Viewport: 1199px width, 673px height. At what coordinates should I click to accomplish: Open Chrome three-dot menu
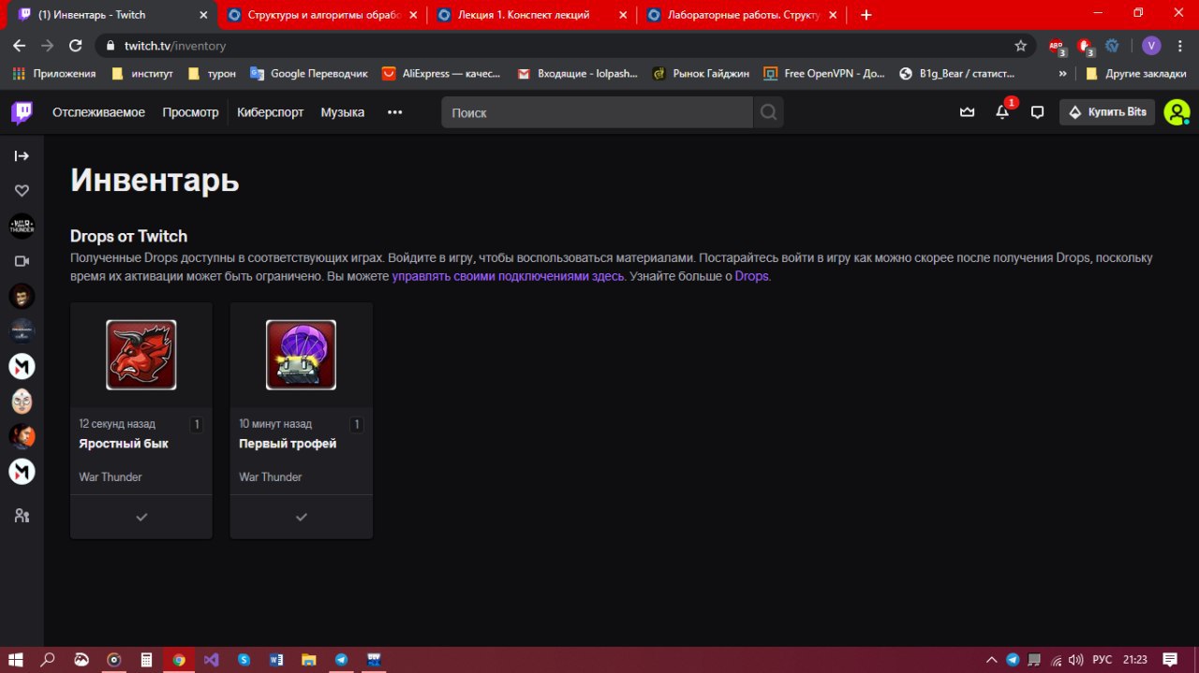[x=1181, y=45]
